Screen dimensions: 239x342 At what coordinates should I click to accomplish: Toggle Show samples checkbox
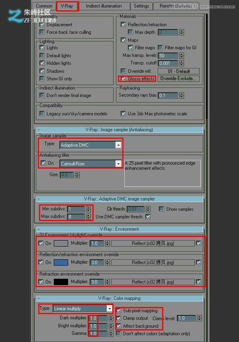point(161,209)
